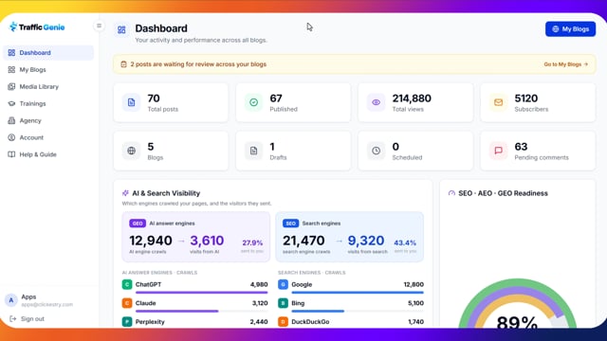Click the 9,320 visits from search figure
Image resolution: width=607 pixels, height=341 pixels.
coord(366,241)
